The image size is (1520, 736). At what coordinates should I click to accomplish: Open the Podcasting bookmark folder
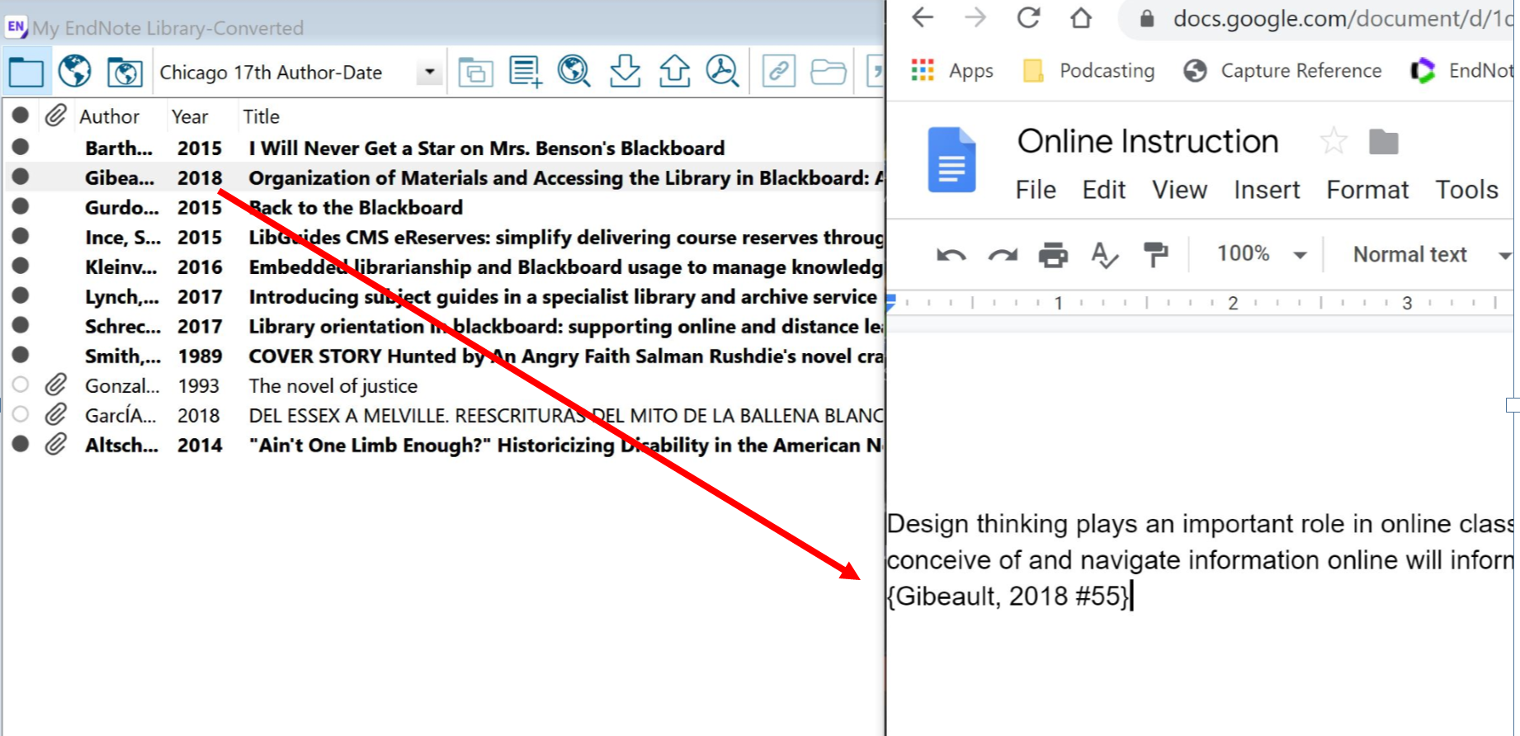[x=1088, y=71]
